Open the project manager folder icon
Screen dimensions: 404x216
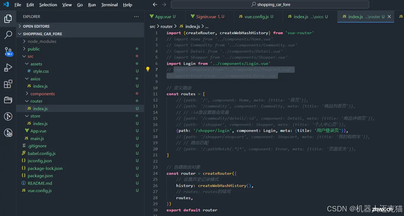8,100
